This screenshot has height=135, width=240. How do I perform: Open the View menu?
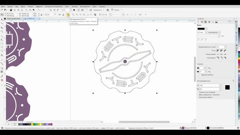17,7
